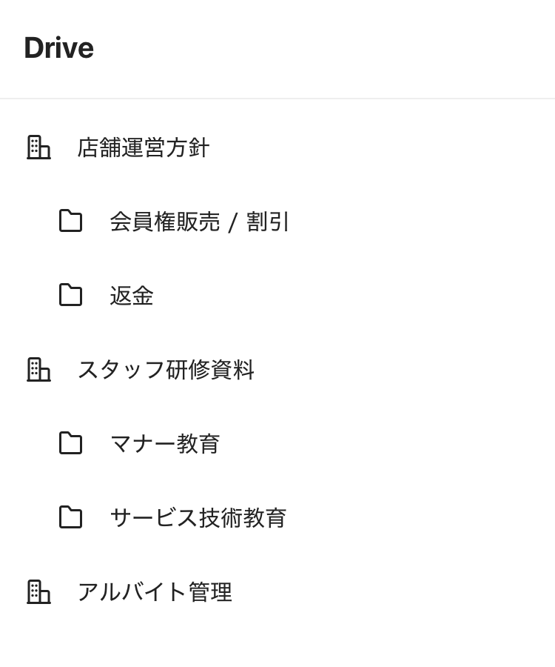This screenshot has height=667, width=555.
Task: Click アルバイト in the アルバイト管理 label
Action: tap(132, 592)
